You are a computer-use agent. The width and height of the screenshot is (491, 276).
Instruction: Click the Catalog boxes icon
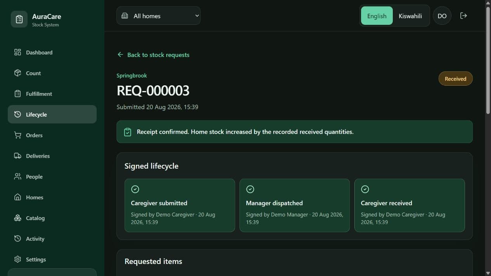click(x=17, y=218)
